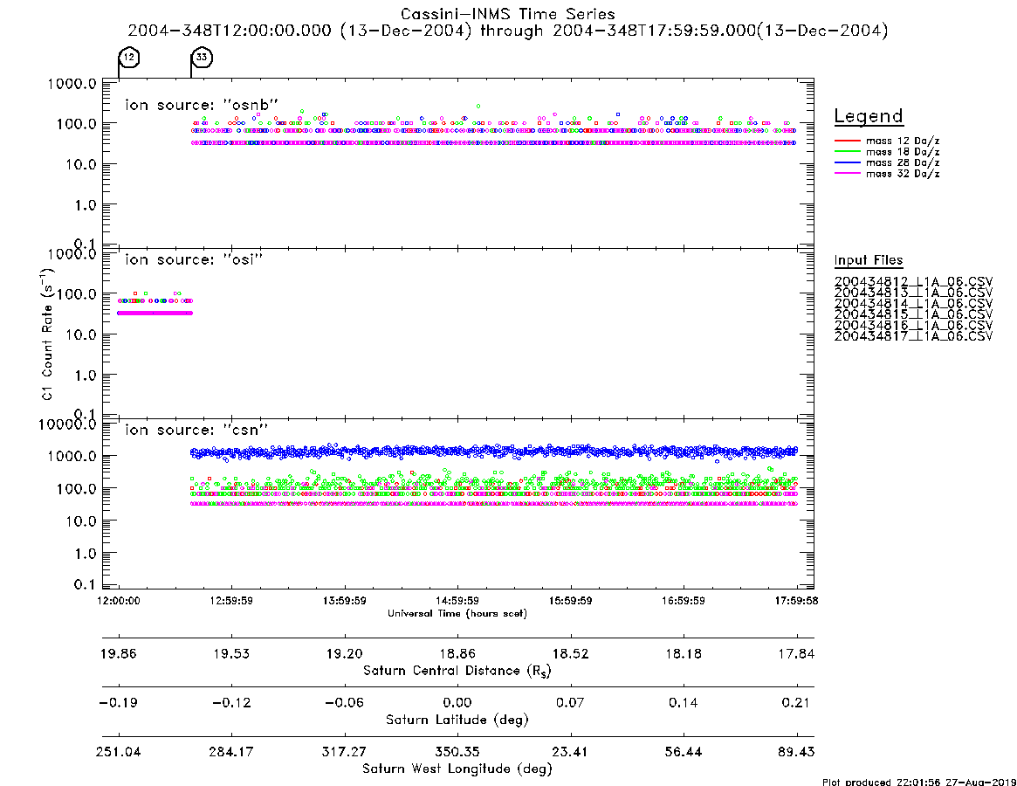Click the ion source "csn" label
The height and width of the screenshot is (786, 1017).
pos(196,430)
